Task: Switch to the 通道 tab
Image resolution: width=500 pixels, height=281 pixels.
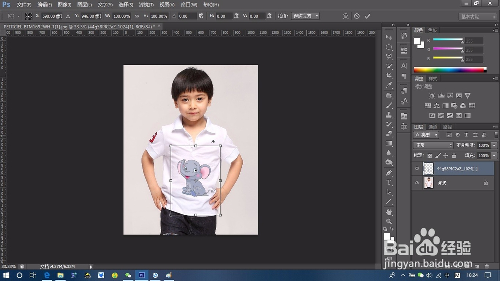Action: (x=433, y=127)
